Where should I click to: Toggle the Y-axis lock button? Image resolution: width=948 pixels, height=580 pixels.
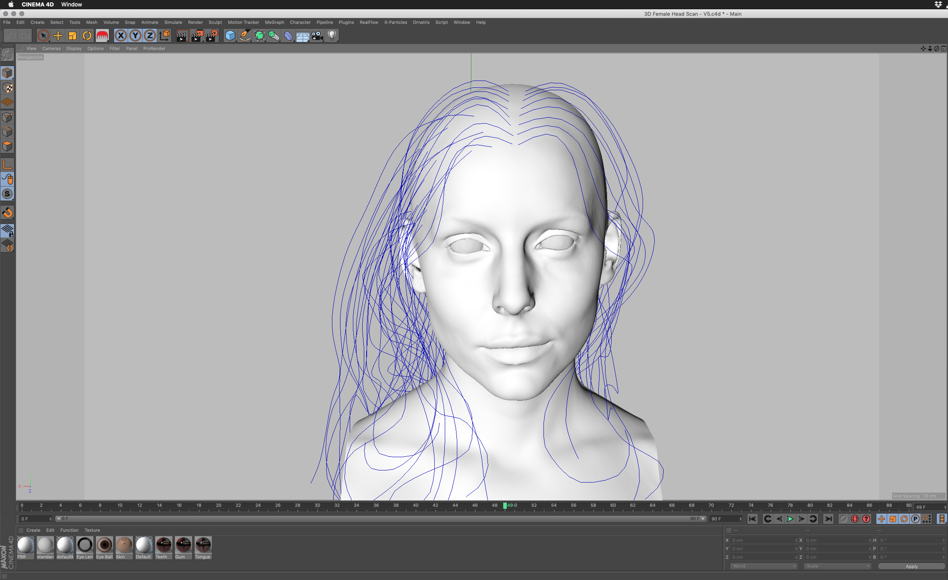135,36
